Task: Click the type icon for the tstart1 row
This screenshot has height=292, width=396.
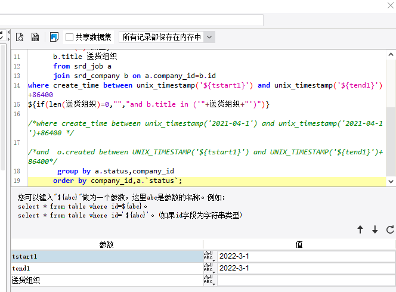Action: click(x=209, y=256)
